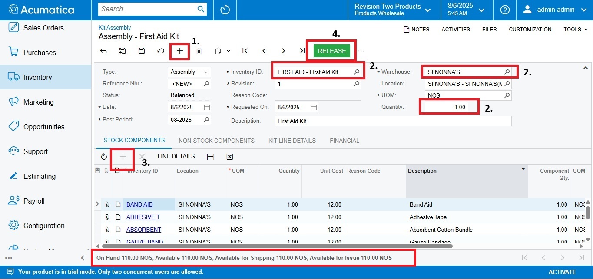The height and width of the screenshot is (279, 593).
Task: Export grid to Excel icon
Action: coord(230,157)
